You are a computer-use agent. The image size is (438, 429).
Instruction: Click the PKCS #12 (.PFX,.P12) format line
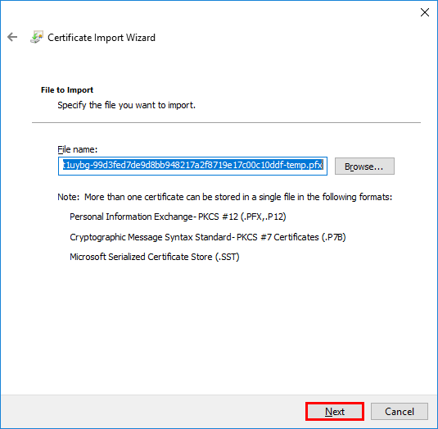tap(178, 217)
